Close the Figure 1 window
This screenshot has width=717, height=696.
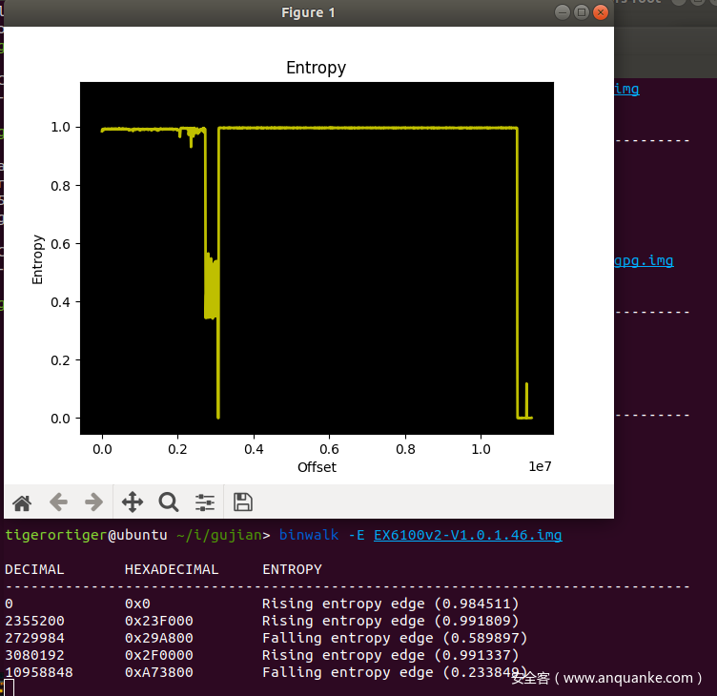[x=601, y=12]
